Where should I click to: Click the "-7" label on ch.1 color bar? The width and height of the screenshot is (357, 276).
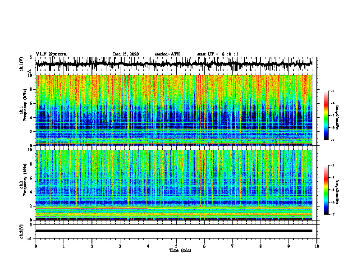[x=333, y=140]
